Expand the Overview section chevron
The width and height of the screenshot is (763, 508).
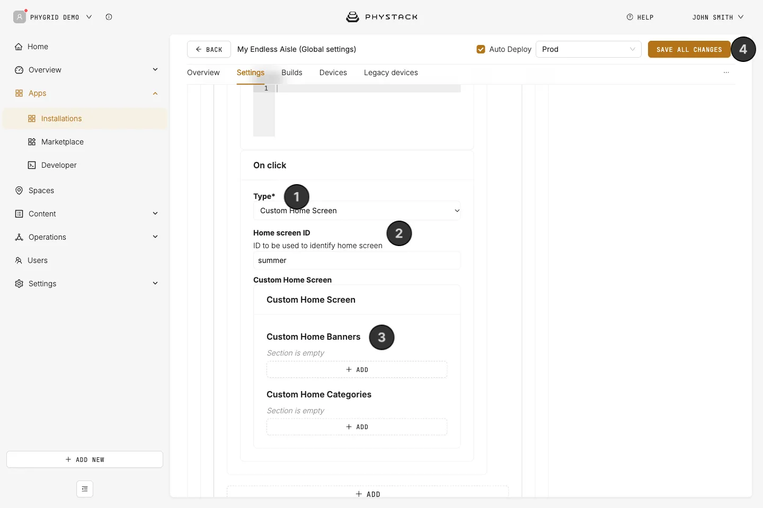pos(155,70)
